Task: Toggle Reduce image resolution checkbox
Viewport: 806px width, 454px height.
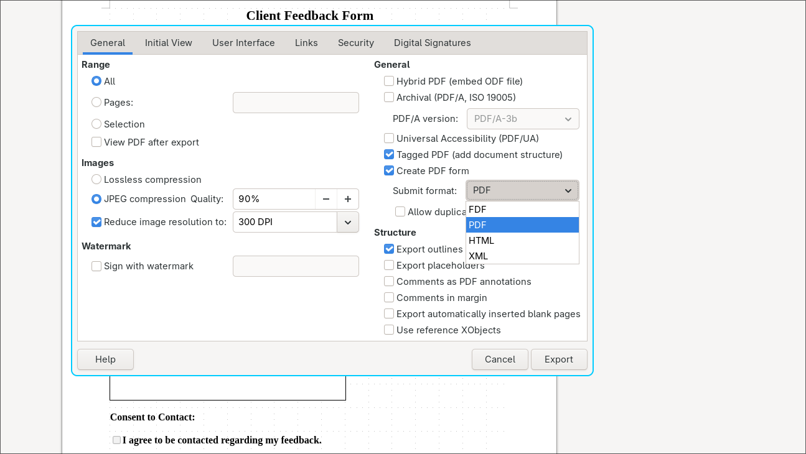Action: pyautogui.click(x=96, y=221)
